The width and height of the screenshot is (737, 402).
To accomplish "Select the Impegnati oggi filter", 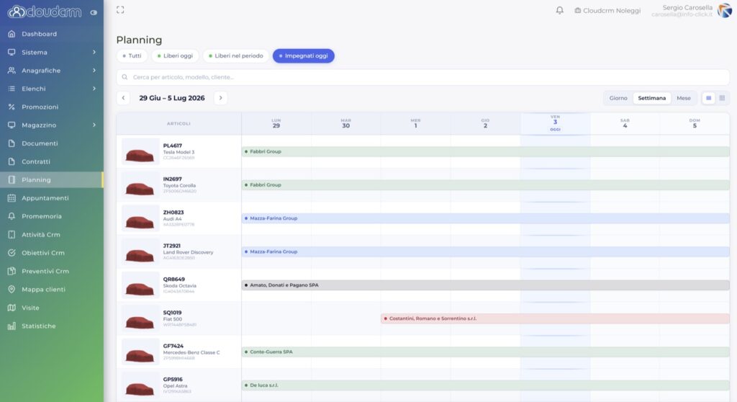I will [304, 55].
